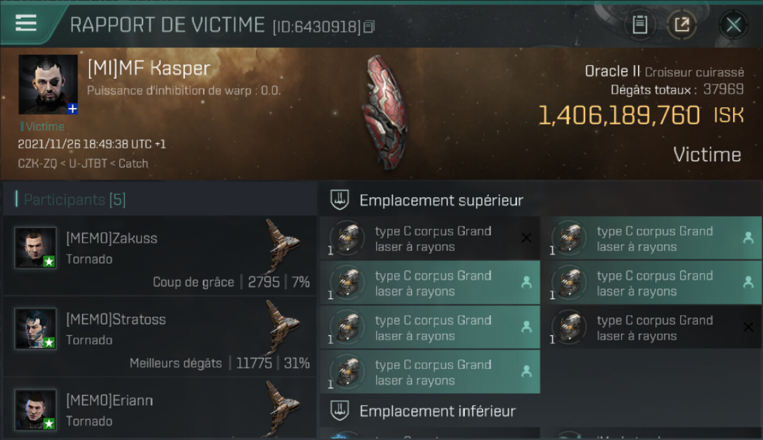Select MF Kasper's victim portrait
Viewport: 763px width, 440px height.
click(48, 84)
